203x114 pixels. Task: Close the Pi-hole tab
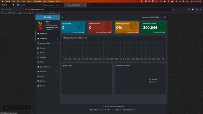(85, 5)
